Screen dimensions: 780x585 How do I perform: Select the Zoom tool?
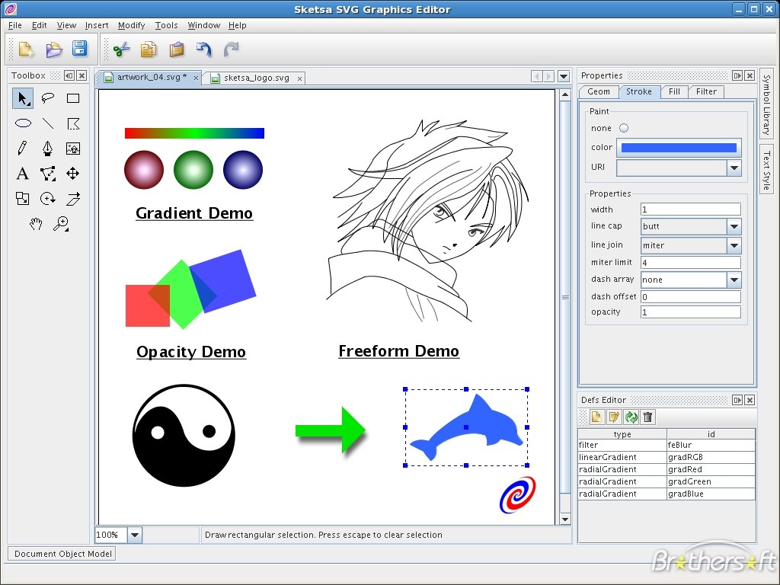(62, 223)
